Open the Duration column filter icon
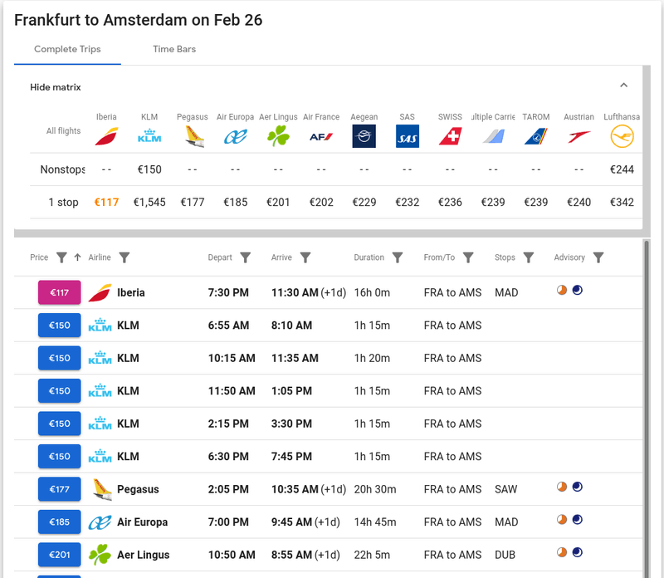 tap(398, 257)
